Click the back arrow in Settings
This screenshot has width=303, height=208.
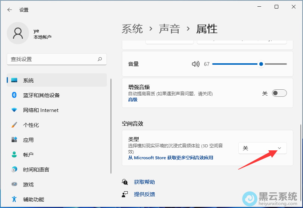(x=10, y=10)
